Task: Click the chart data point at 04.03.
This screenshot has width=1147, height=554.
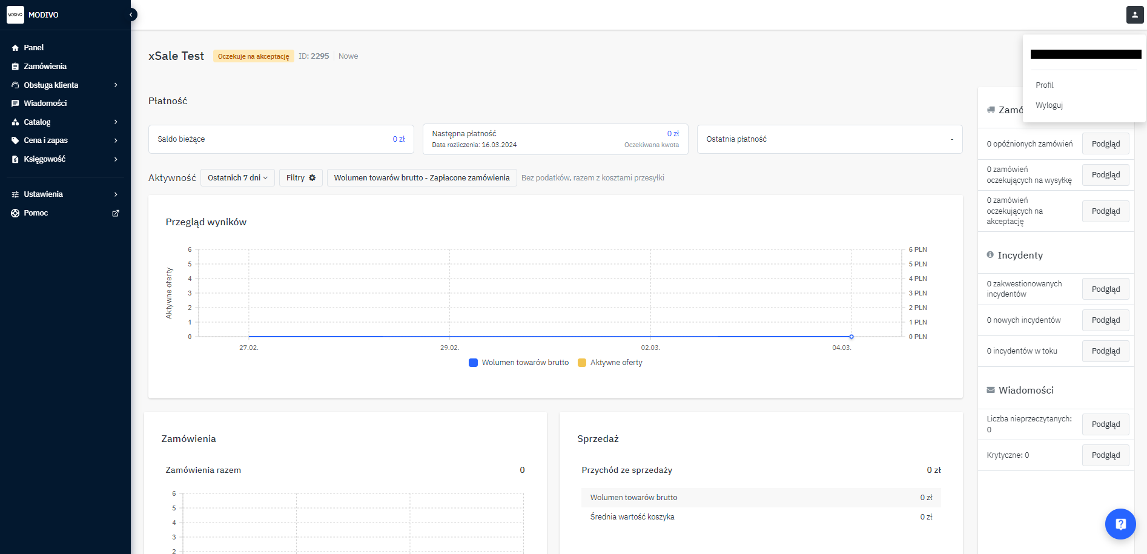Action: point(851,337)
